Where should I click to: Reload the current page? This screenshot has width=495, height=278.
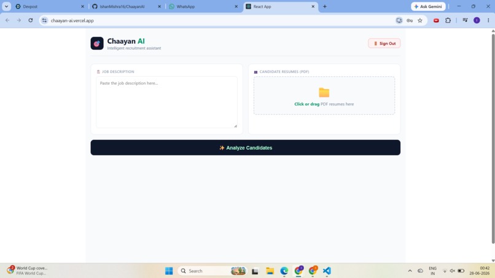point(31,20)
